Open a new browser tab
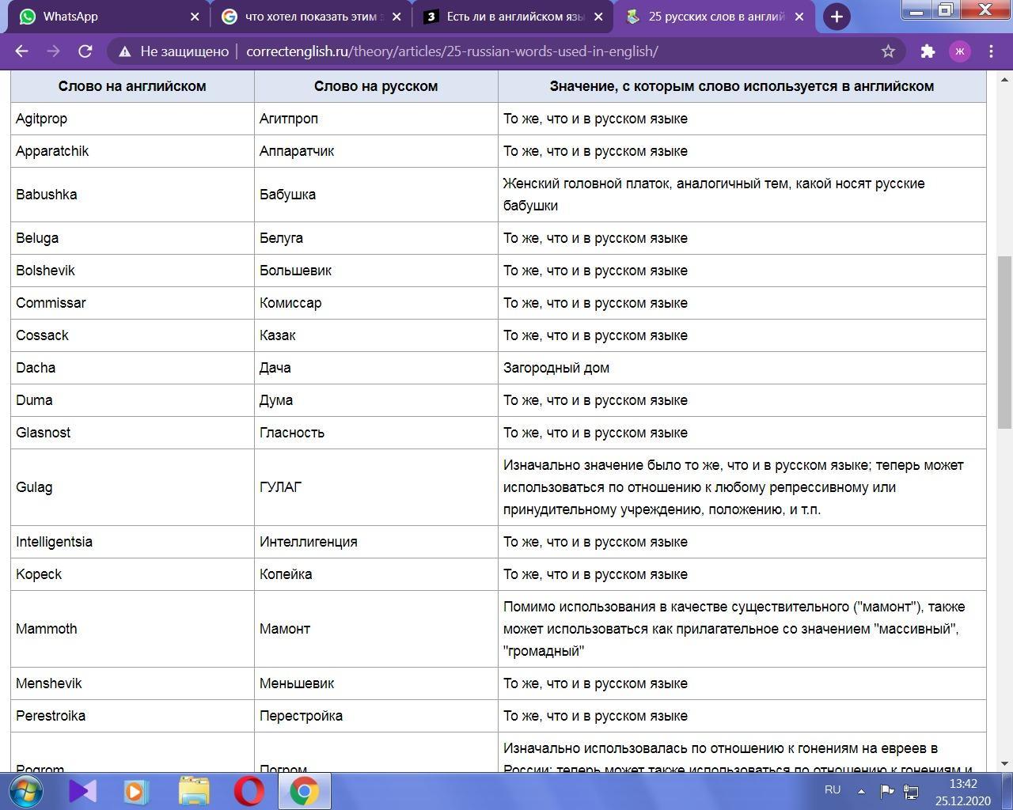Viewport: 1013px width, 810px height. (837, 17)
